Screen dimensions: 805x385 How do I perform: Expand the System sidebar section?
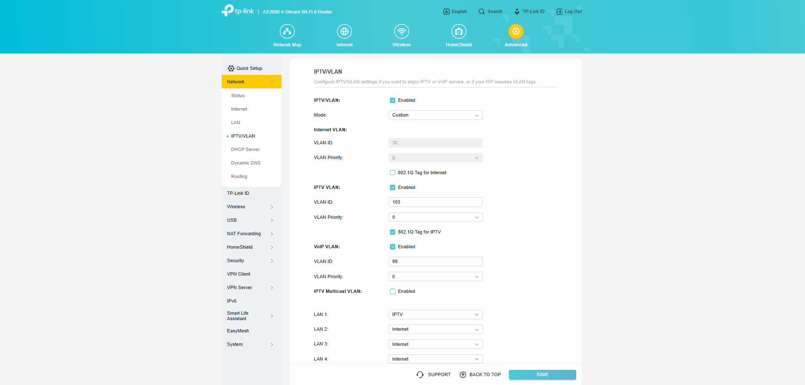pos(252,344)
